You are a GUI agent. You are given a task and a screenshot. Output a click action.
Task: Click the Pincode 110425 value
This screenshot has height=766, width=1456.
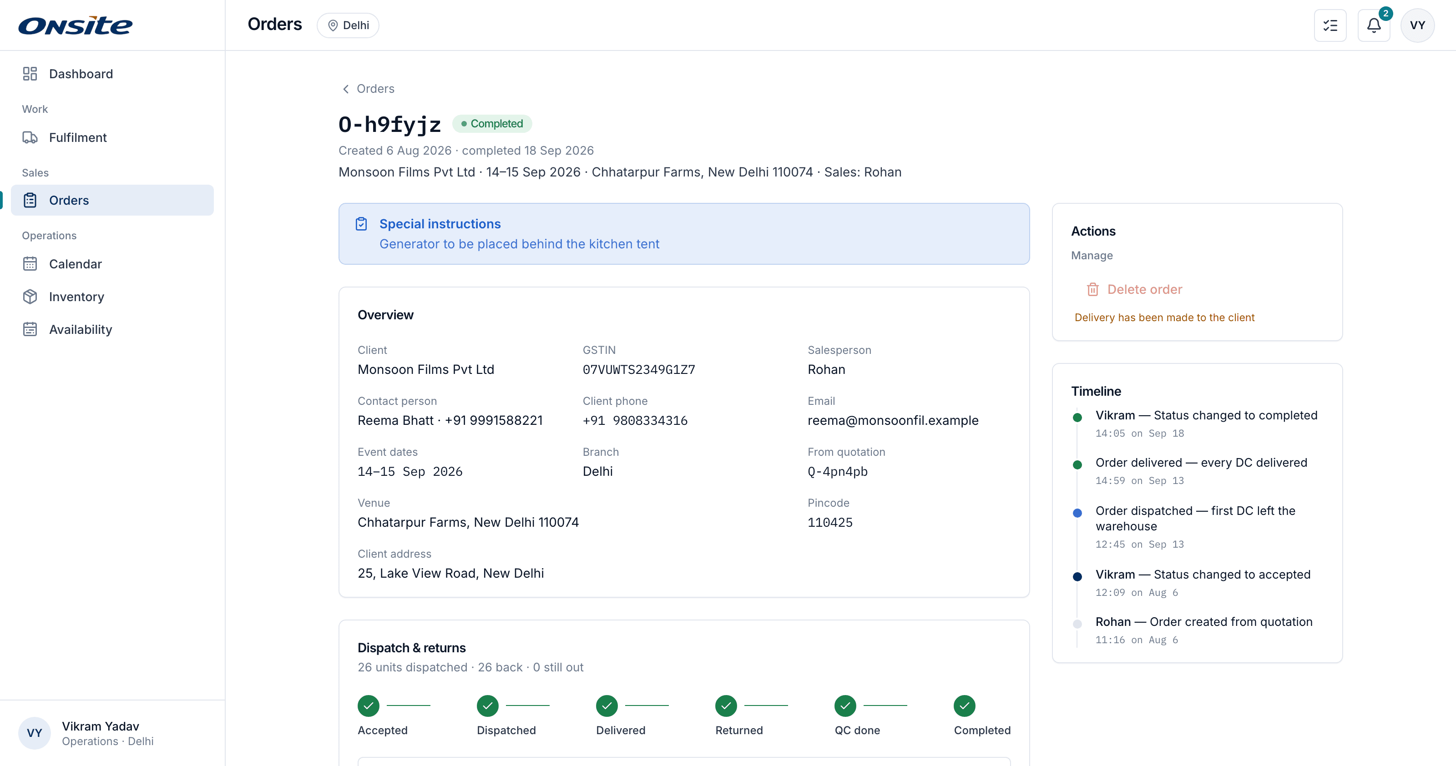tap(830, 523)
